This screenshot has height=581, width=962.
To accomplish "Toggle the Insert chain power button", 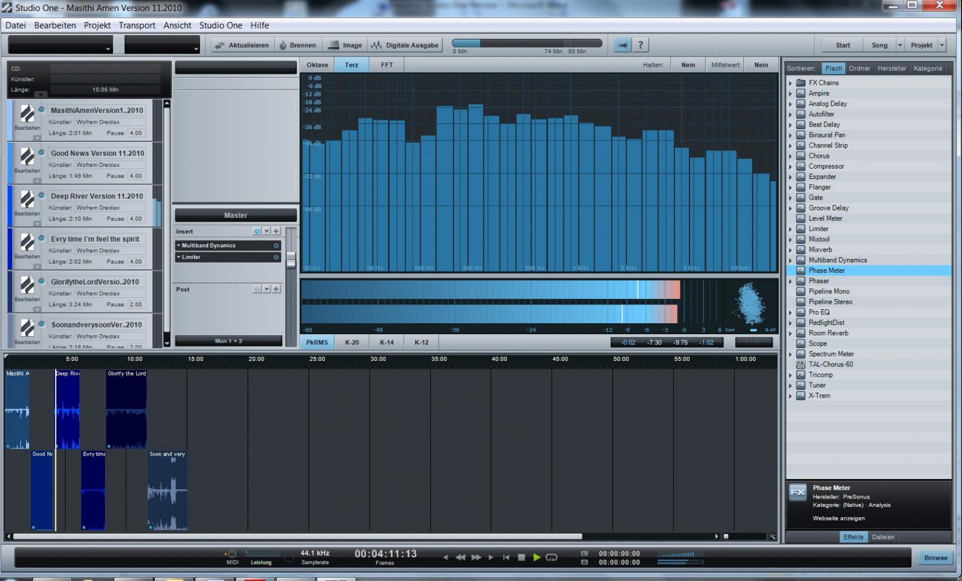I will point(257,231).
